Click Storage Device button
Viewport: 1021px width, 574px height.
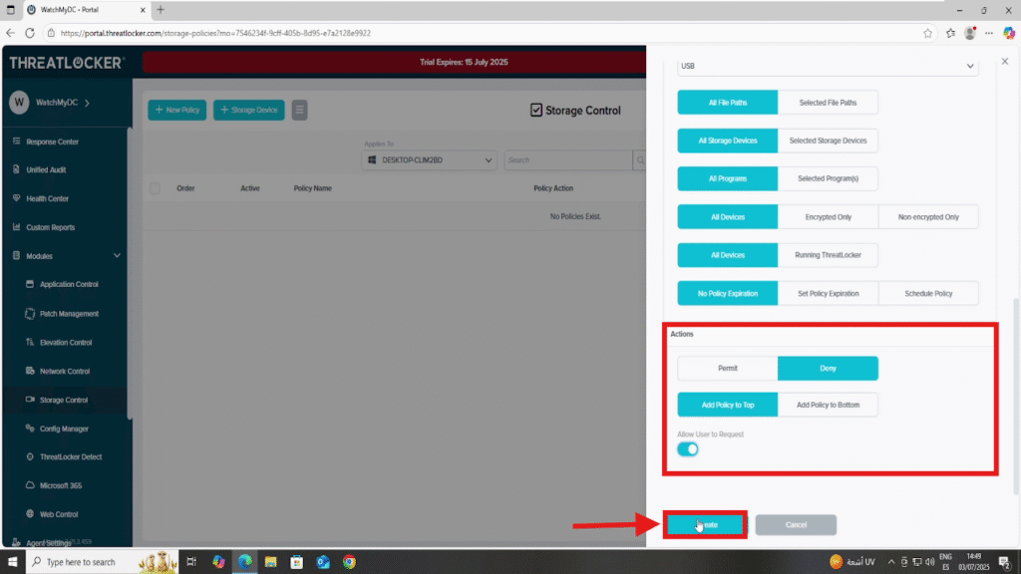click(x=248, y=110)
